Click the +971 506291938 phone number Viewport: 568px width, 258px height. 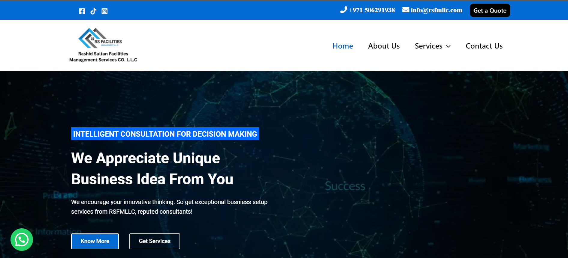click(372, 10)
